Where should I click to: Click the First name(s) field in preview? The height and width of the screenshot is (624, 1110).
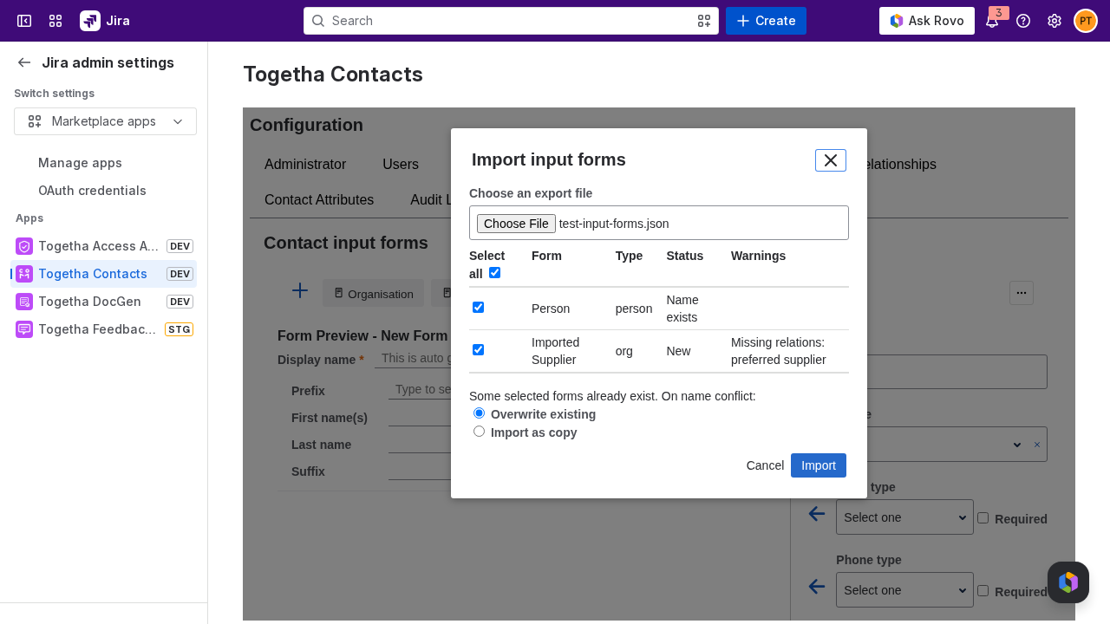pos(420,418)
